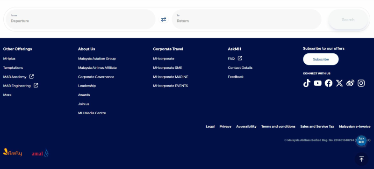This screenshot has height=169, width=374.
Task: Click the AskMH column heading
Action: (x=235, y=49)
